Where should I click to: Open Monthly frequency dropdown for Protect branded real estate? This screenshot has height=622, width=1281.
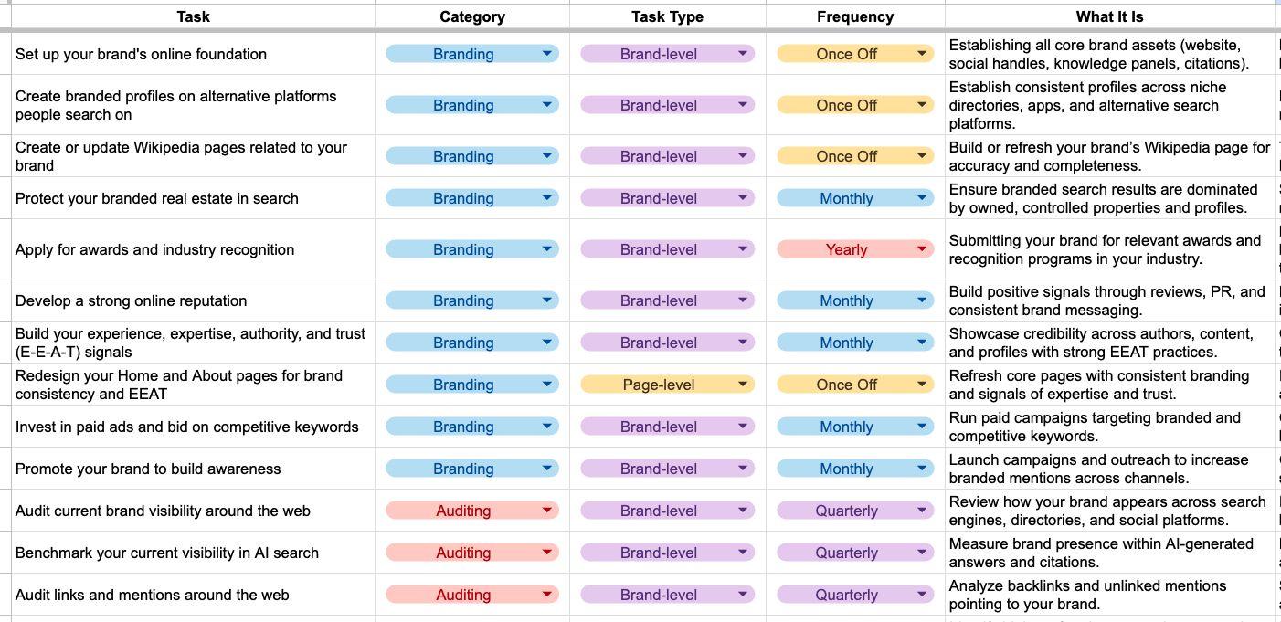855,198
